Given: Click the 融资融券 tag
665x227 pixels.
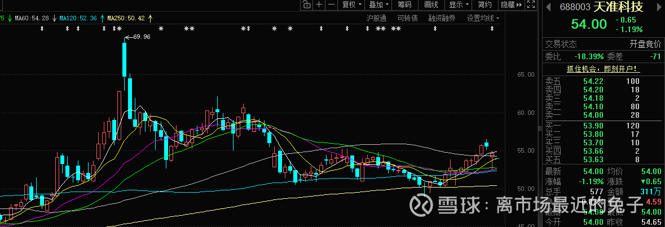Looking at the screenshot, I should click(442, 18).
